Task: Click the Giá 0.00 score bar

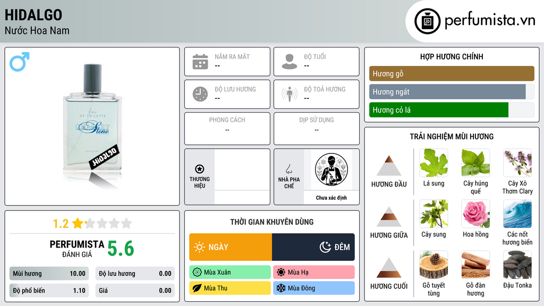Action: coord(135,291)
